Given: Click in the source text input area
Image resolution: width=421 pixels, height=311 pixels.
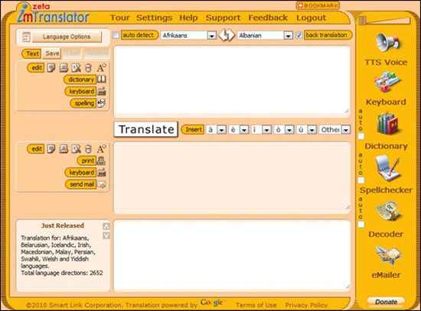Looking at the screenshot, I should [232, 81].
